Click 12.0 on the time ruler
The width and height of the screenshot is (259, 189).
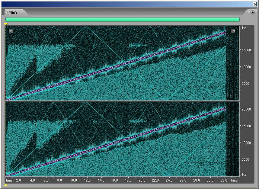tap(87, 180)
